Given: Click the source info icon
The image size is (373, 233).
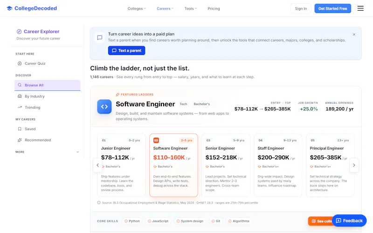Looking at the screenshot, I should 99,203.
